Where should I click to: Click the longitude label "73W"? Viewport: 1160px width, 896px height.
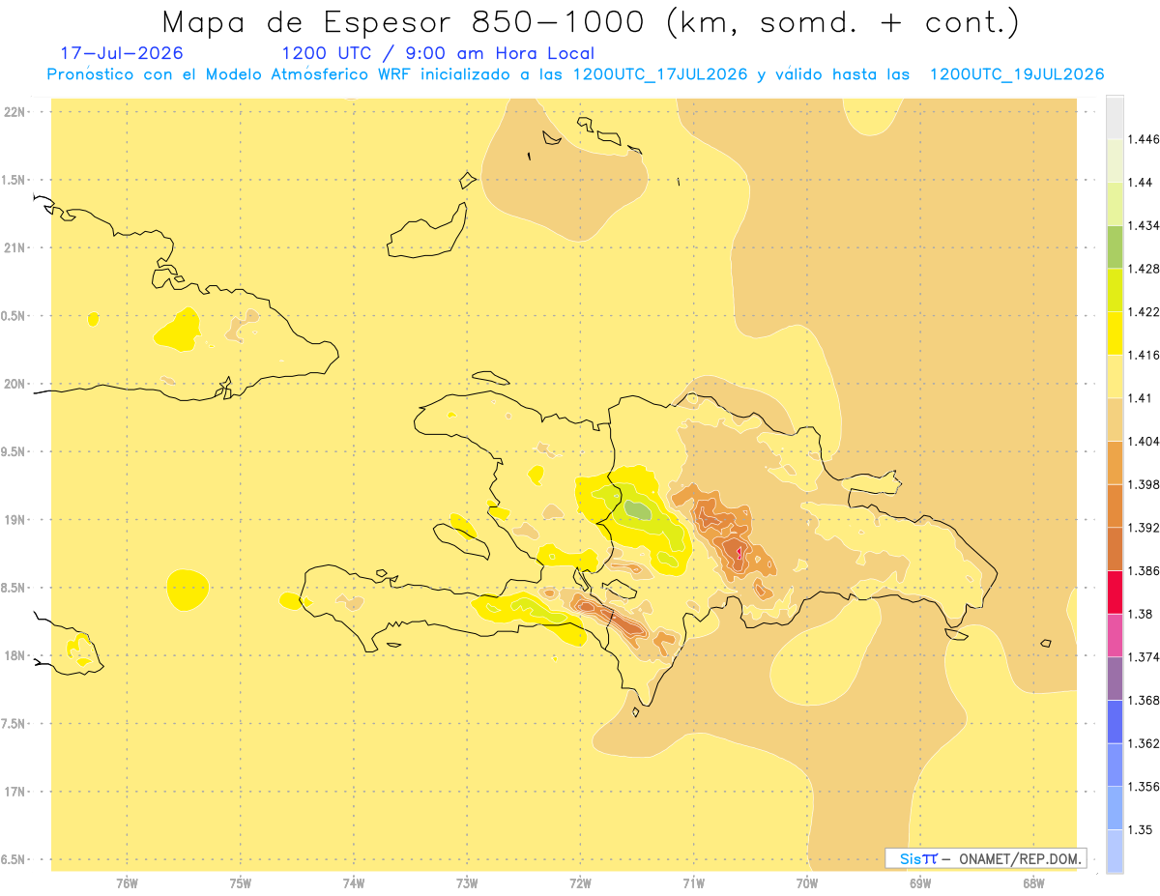[x=467, y=882]
